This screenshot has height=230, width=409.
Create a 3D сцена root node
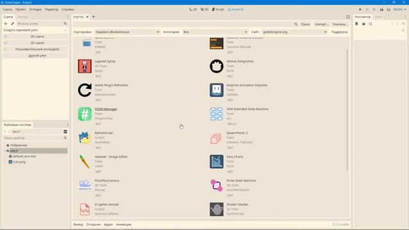pyautogui.click(x=36, y=43)
